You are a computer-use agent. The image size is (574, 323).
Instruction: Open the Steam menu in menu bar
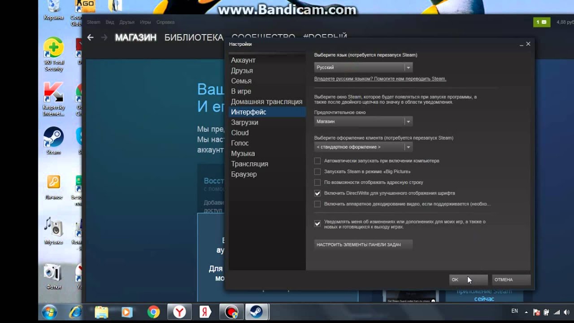tap(93, 22)
